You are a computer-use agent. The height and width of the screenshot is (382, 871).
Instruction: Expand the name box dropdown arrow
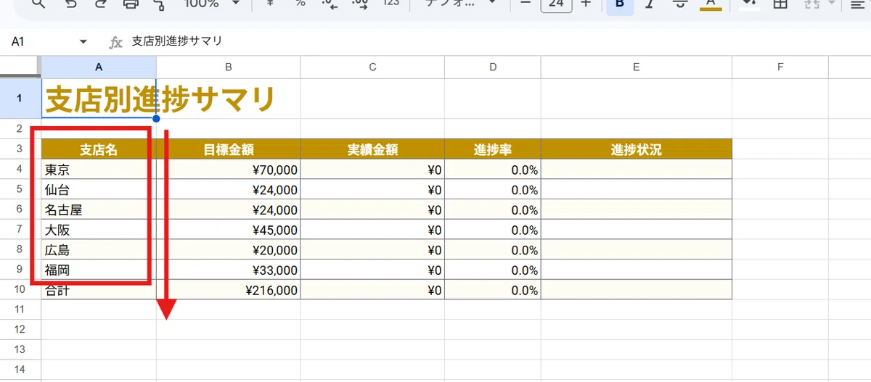point(83,42)
